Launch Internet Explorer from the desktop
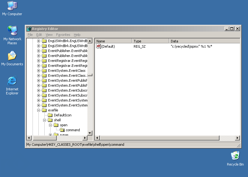Image resolution: width=248 pixels, height=177 pixels. coord(12,81)
